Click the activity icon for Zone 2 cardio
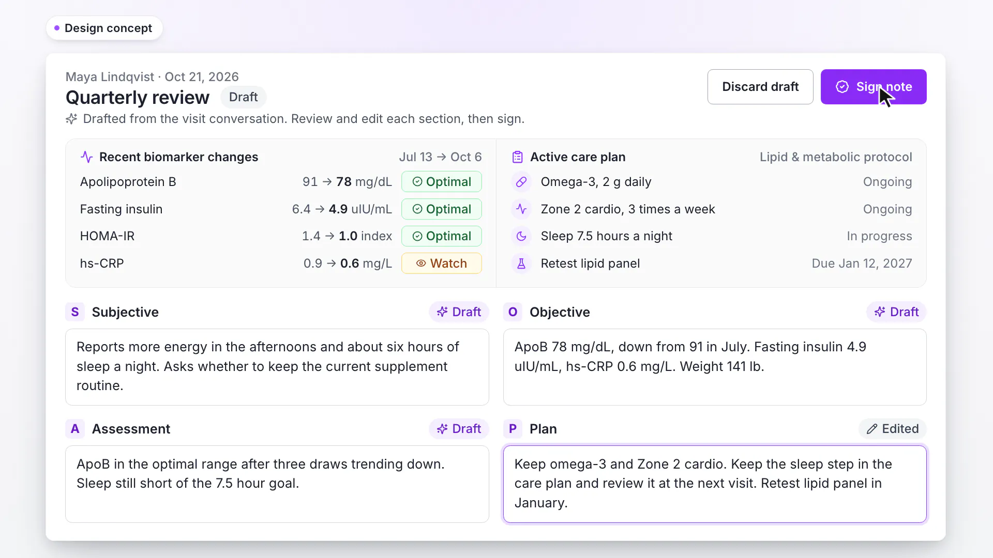This screenshot has height=558, width=993. tap(521, 209)
